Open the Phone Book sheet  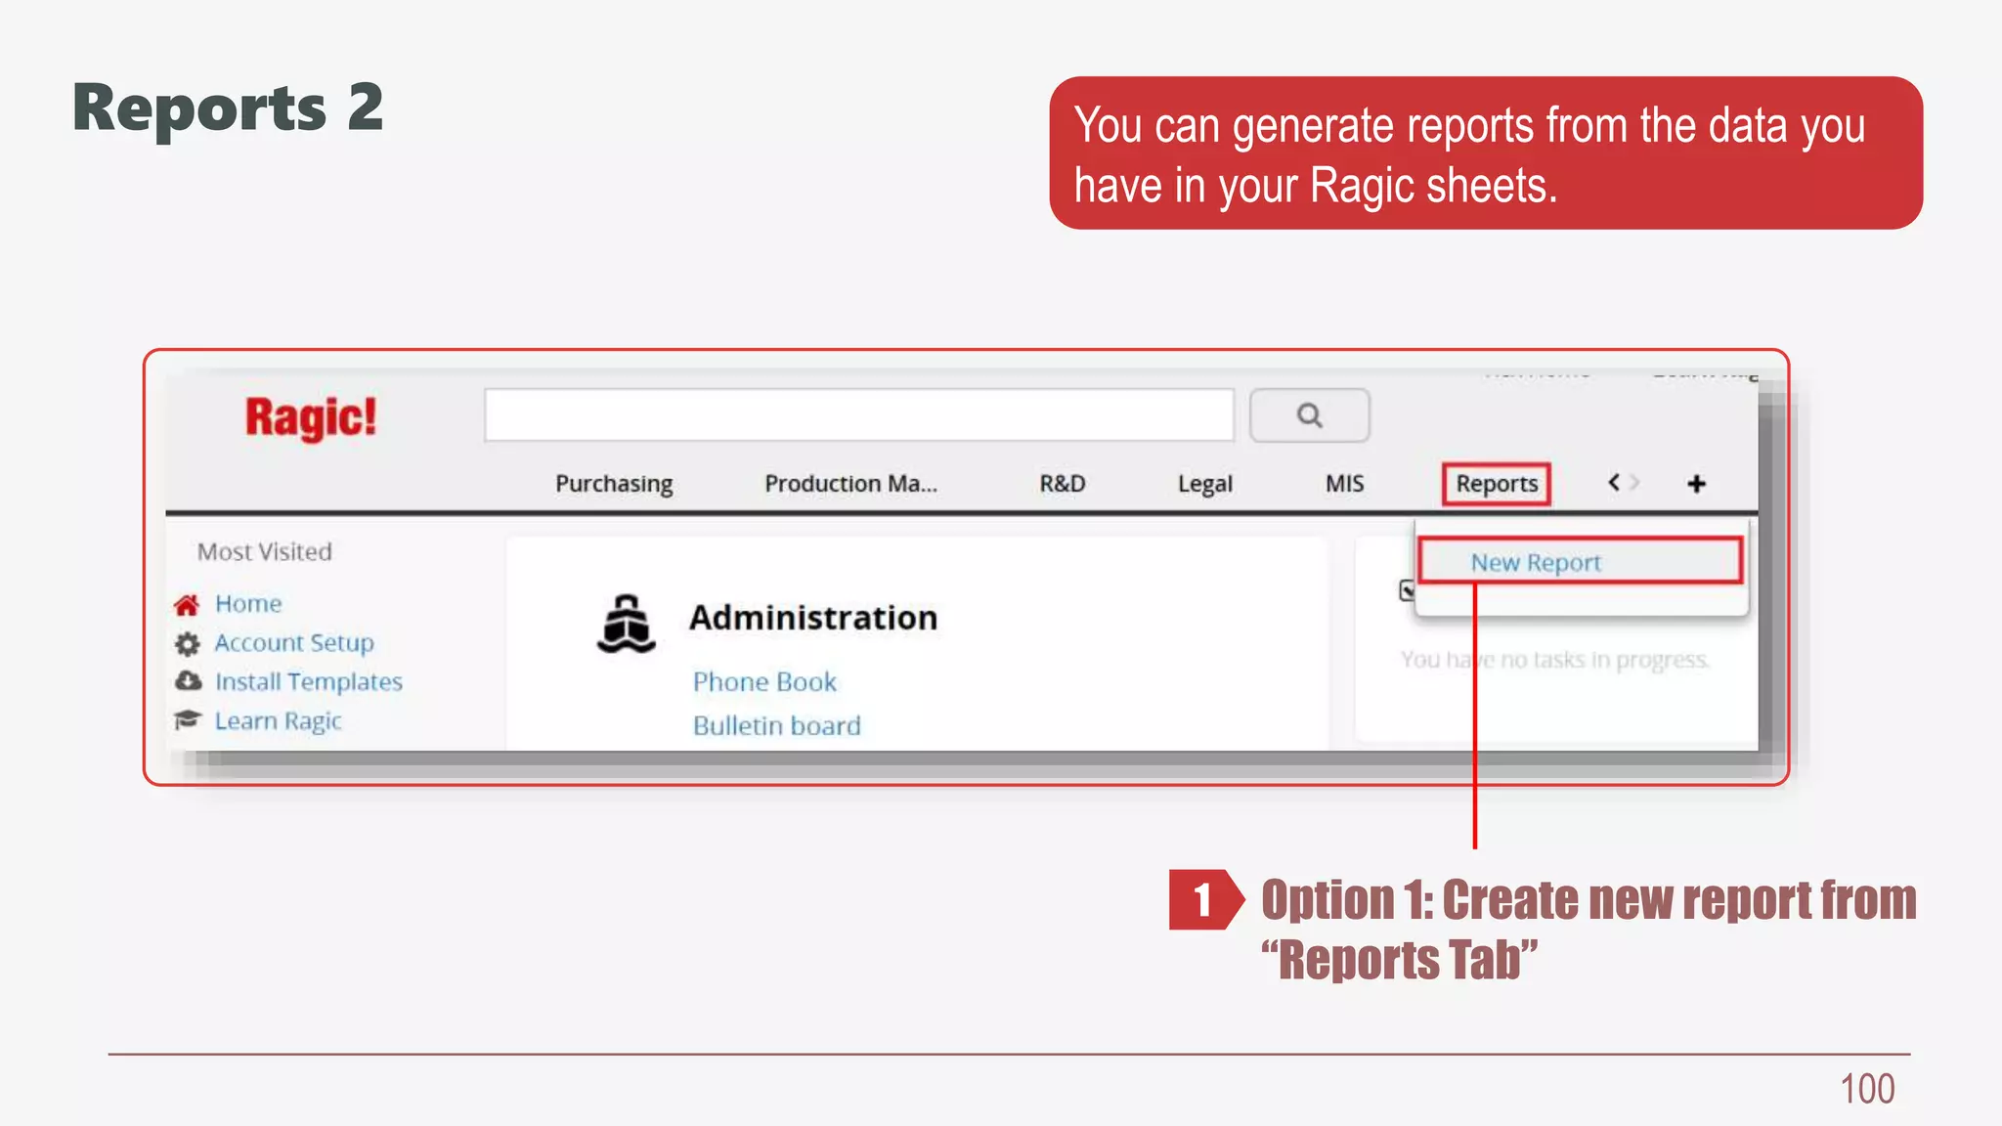coord(764,681)
